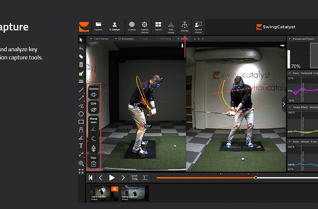This screenshot has height=209, width=318.
Task: Clear mocap drawings with trash button
Action: point(93,164)
